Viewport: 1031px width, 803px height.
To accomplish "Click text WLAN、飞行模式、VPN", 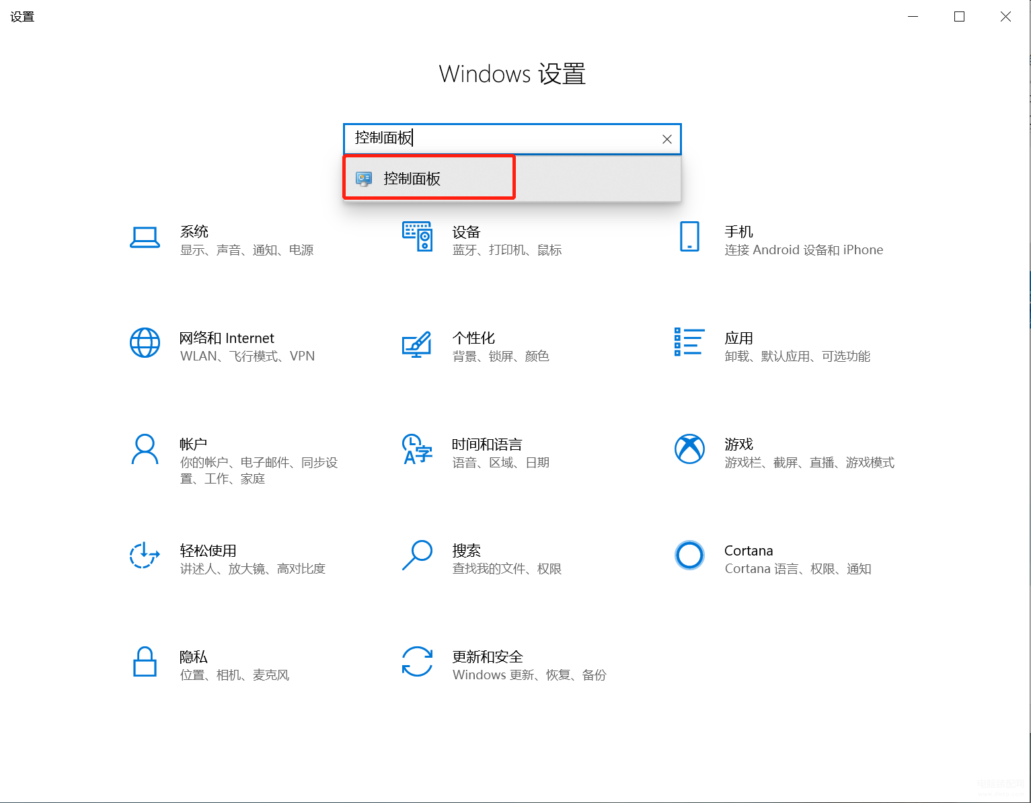I will [247, 356].
